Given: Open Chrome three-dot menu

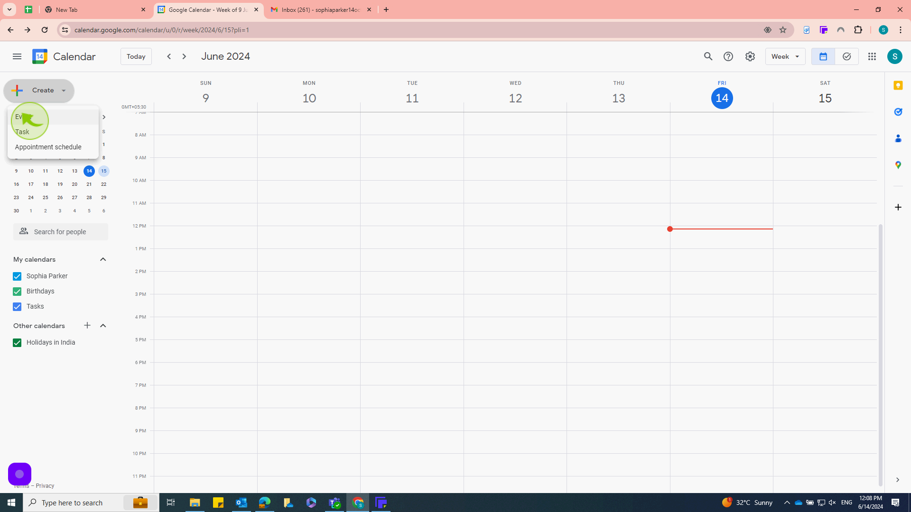Looking at the screenshot, I should 901,30.
